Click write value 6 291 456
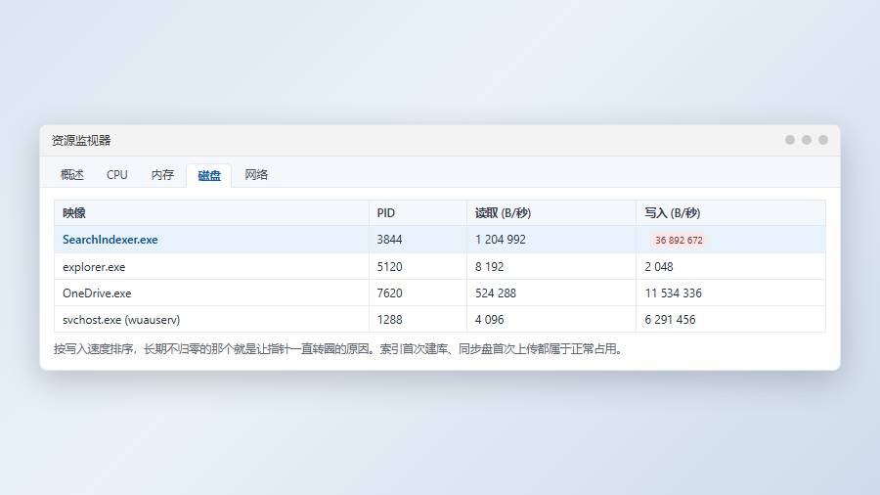This screenshot has width=880, height=495. coord(670,320)
